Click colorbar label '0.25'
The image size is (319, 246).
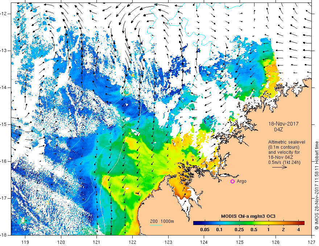click(x=239, y=230)
